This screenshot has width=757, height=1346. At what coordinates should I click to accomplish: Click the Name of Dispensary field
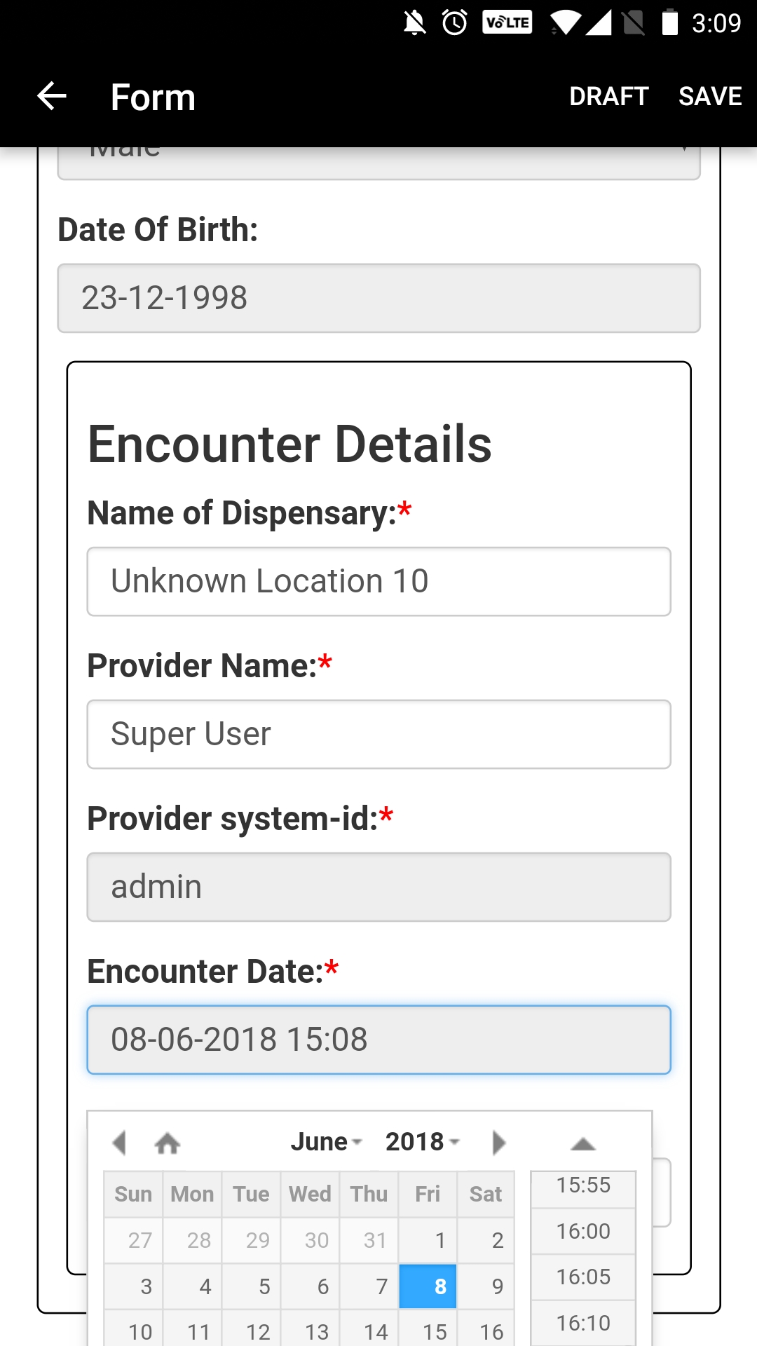pyautogui.click(x=378, y=582)
